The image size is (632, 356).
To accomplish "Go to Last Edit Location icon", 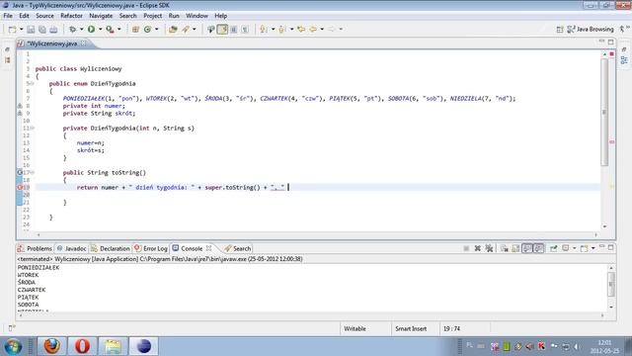I will pos(300,30).
